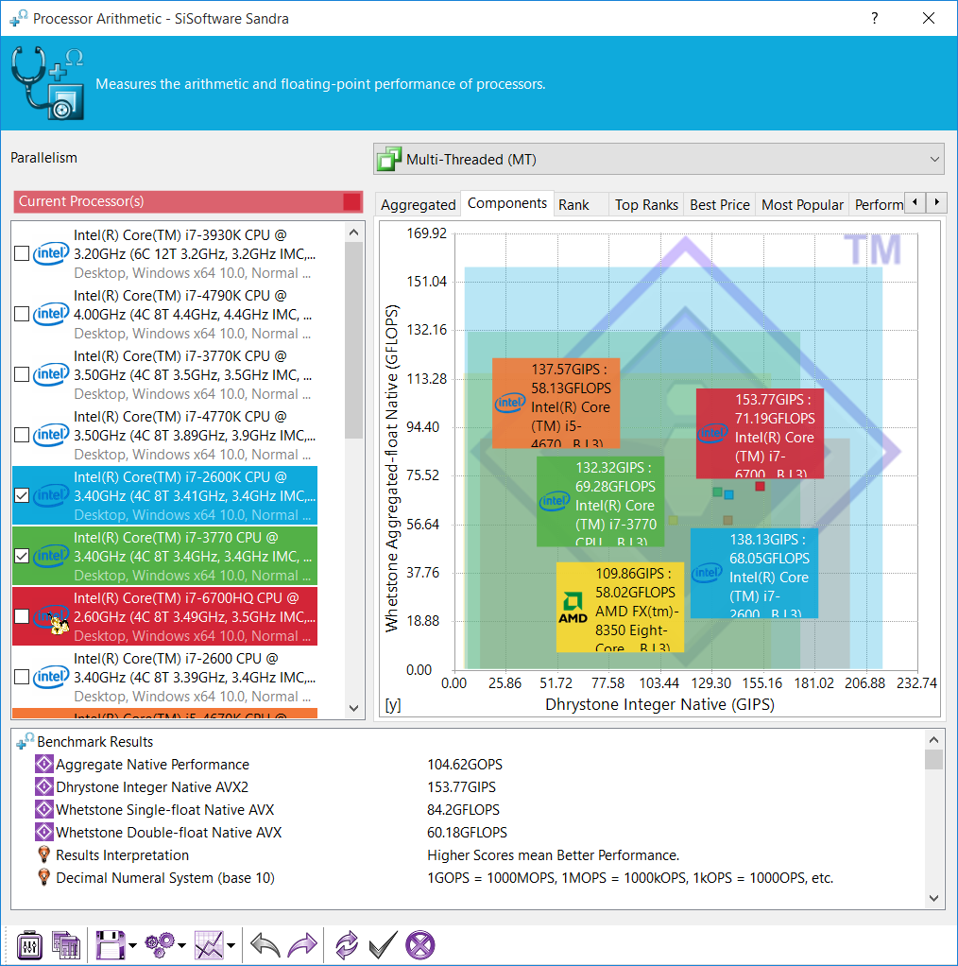Click the refresh results icon
Screen dimensions: 958x966
(347, 944)
